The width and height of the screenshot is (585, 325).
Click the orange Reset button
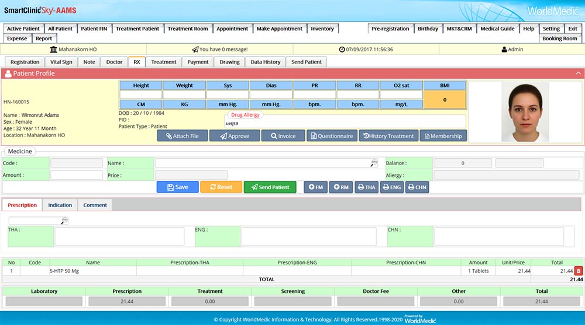(216, 187)
